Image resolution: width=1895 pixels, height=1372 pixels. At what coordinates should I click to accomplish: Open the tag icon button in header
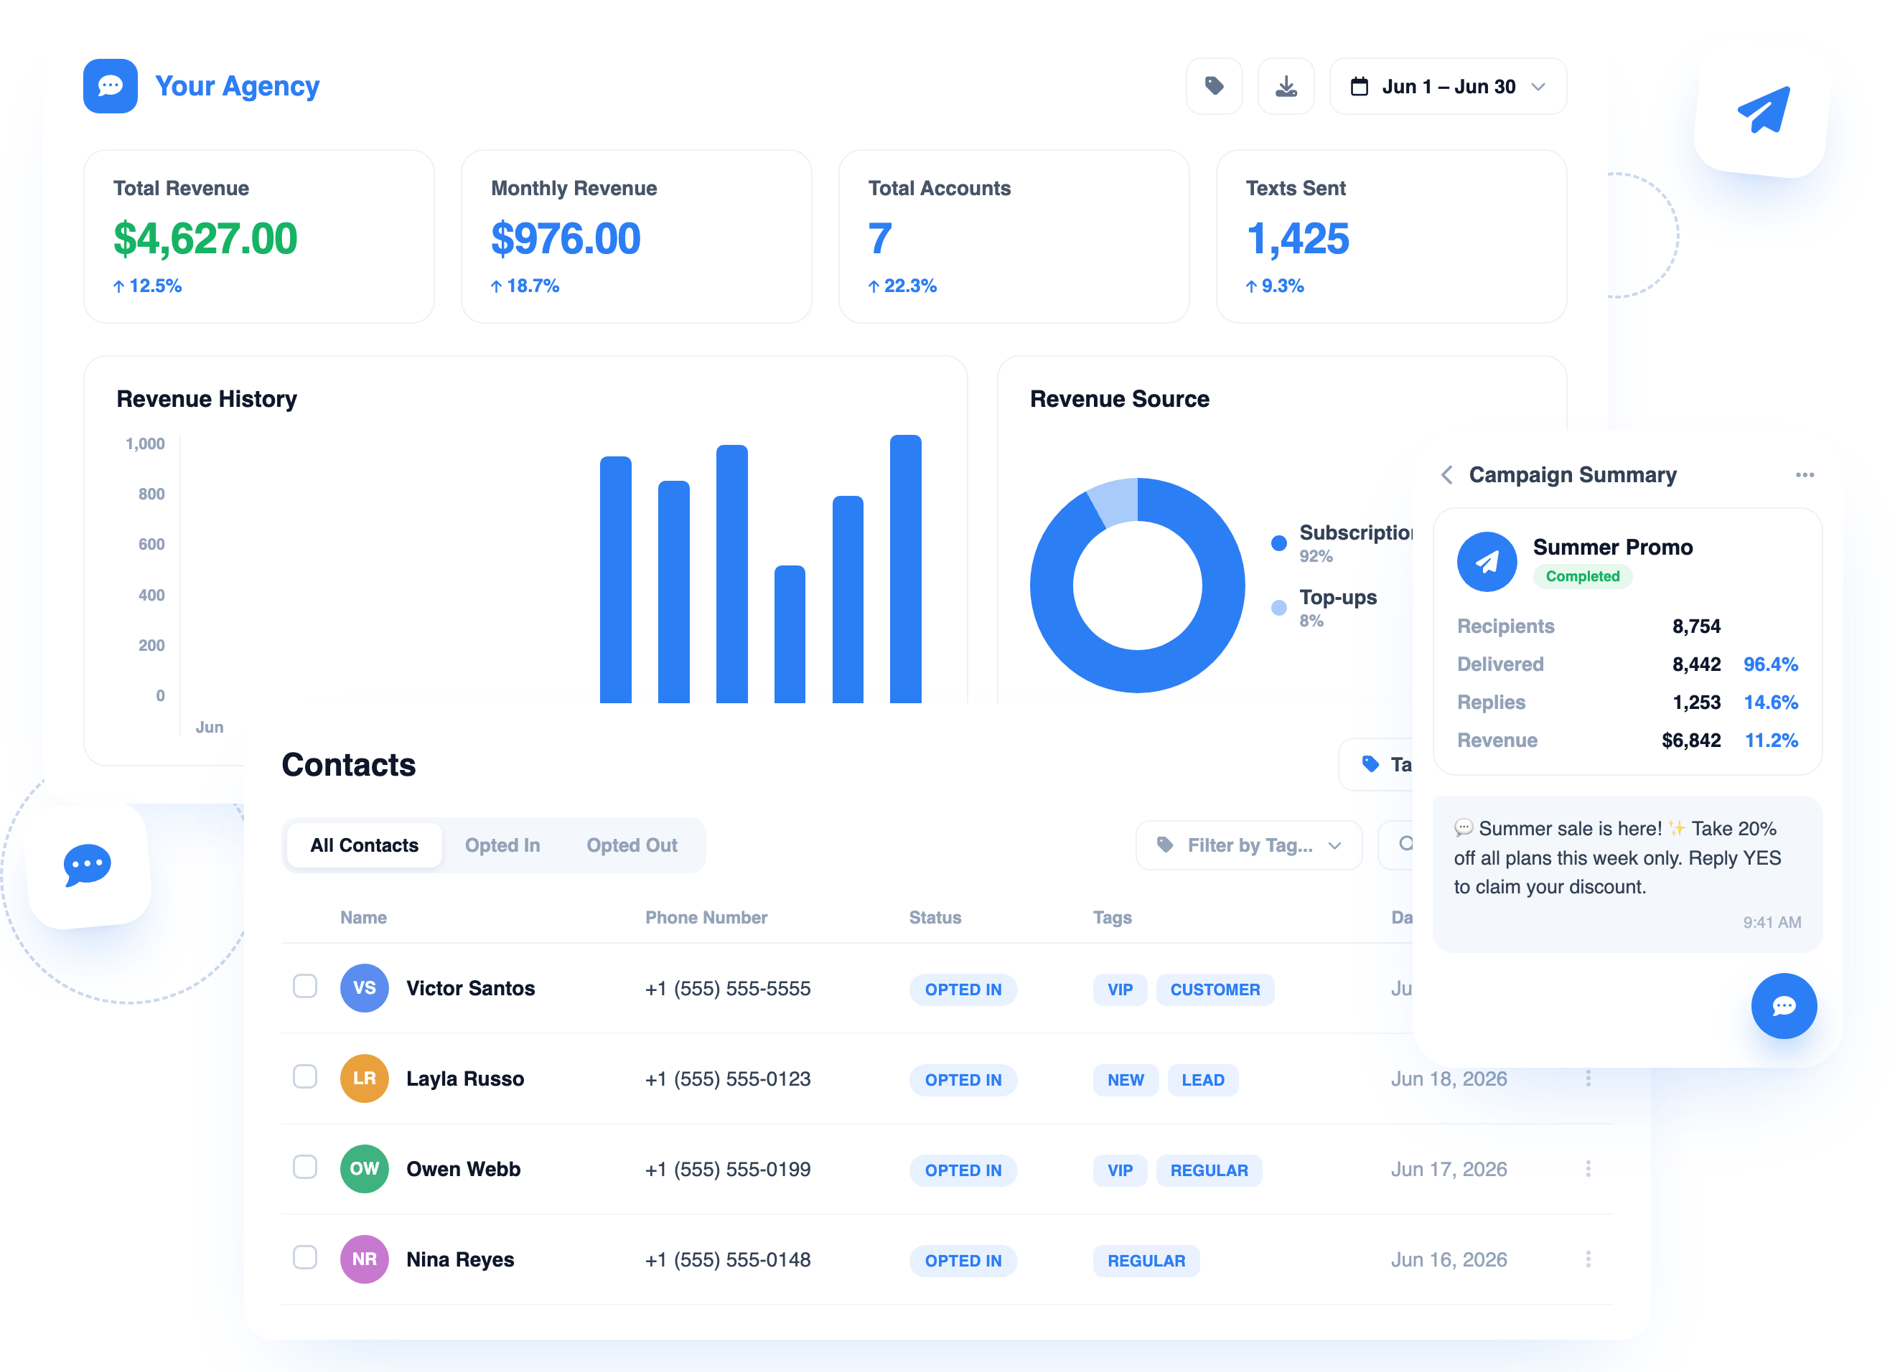point(1214,86)
